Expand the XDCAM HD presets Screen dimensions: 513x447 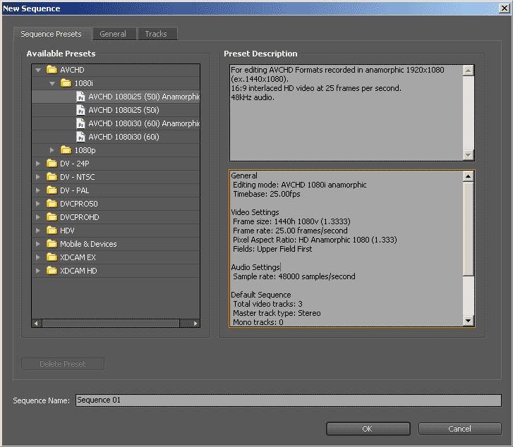tap(37, 271)
